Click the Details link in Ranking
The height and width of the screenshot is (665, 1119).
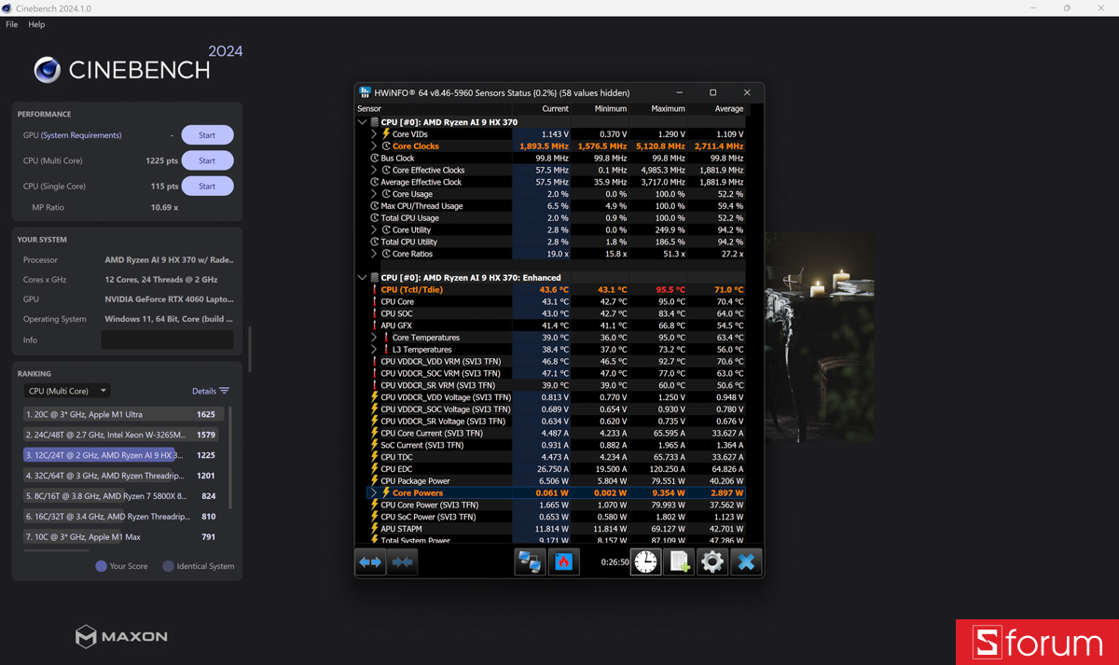pos(204,391)
